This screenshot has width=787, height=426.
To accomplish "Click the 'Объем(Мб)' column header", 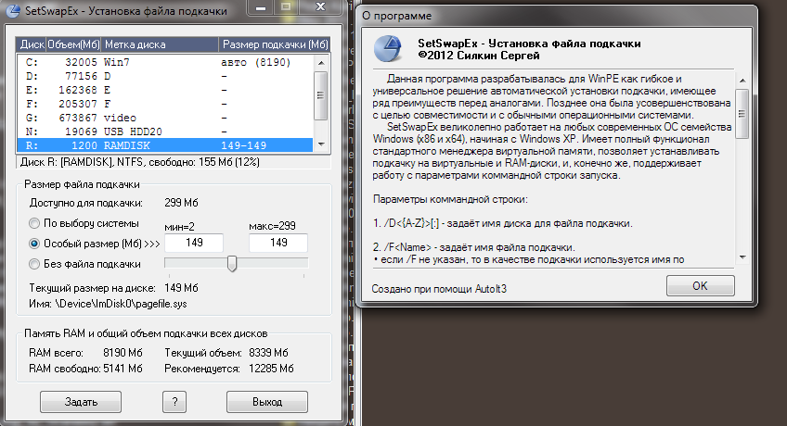I will point(73,44).
